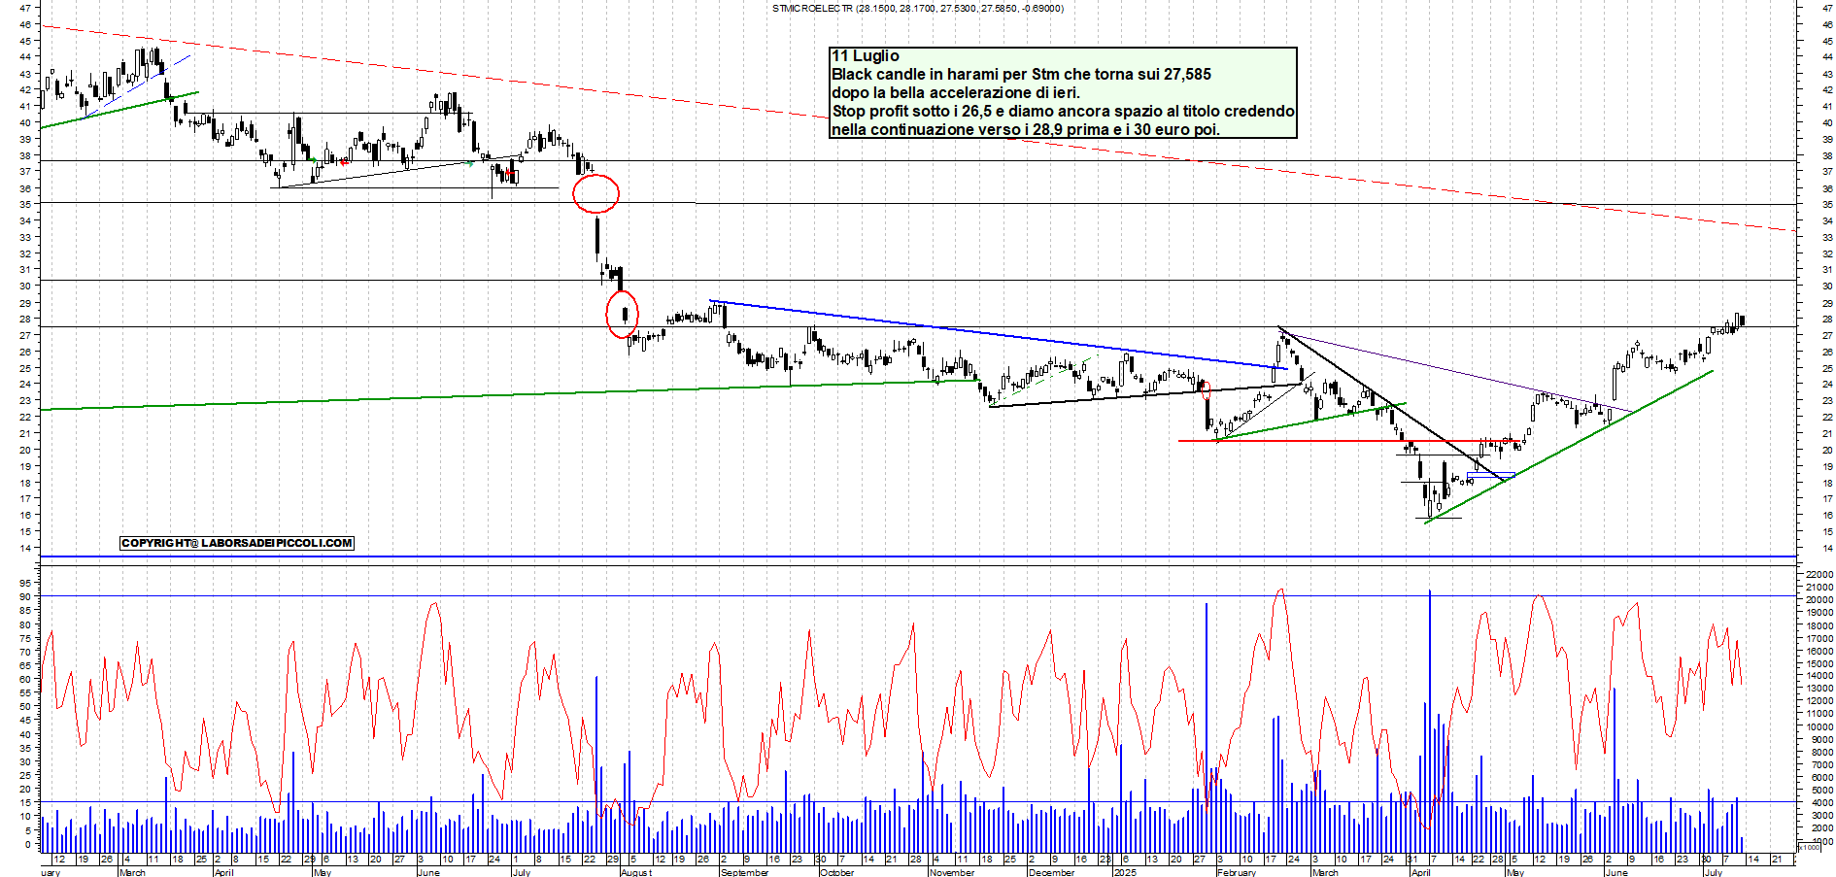Click the 'November' month label
This screenshot has height=877, width=1836.
click(x=952, y=872)
